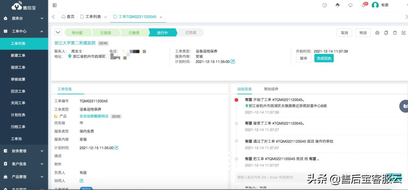
Task: Open the floating book guide icon at right edge
Action: (404, 106)
